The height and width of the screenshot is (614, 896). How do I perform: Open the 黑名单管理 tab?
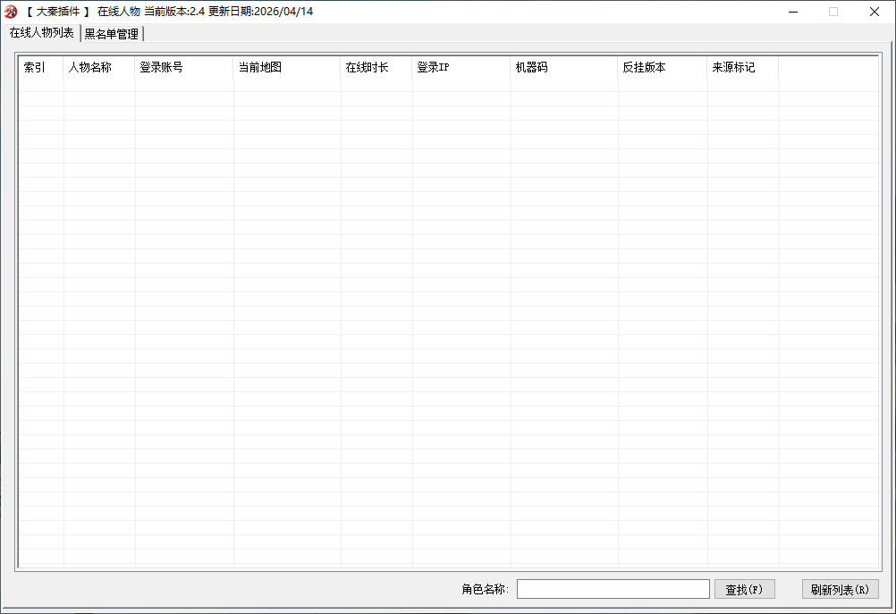click(112, 34)
